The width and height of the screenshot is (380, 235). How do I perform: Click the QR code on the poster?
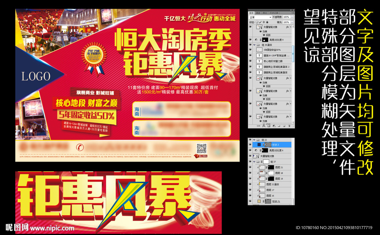tap(202, 148)
